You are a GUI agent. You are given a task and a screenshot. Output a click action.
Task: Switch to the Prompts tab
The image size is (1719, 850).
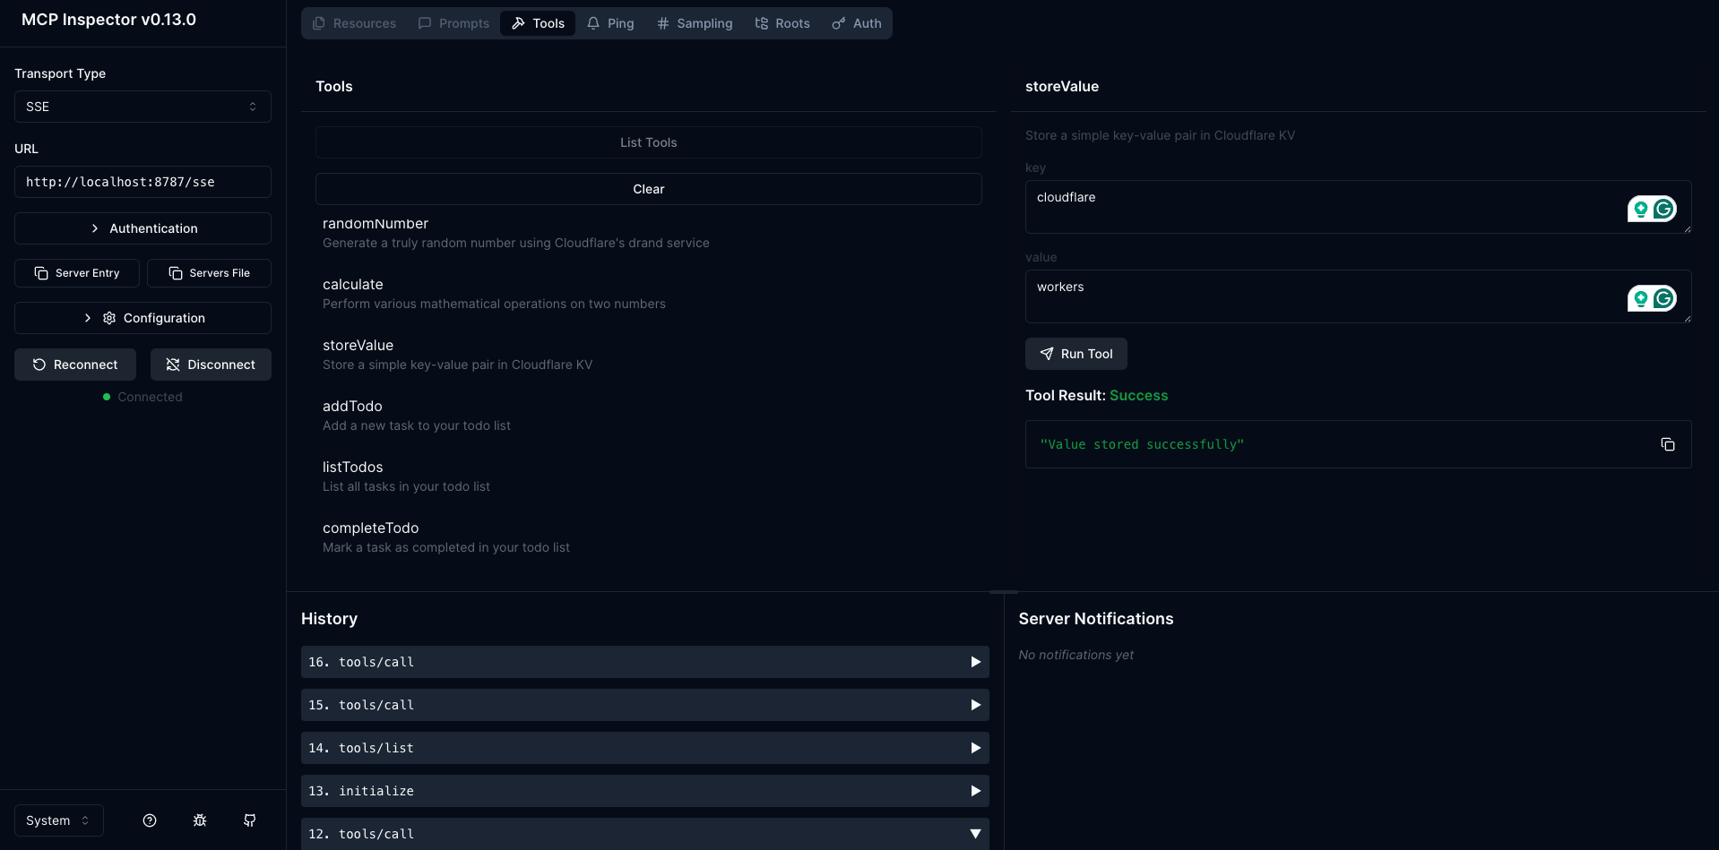(x=454, y=23)
